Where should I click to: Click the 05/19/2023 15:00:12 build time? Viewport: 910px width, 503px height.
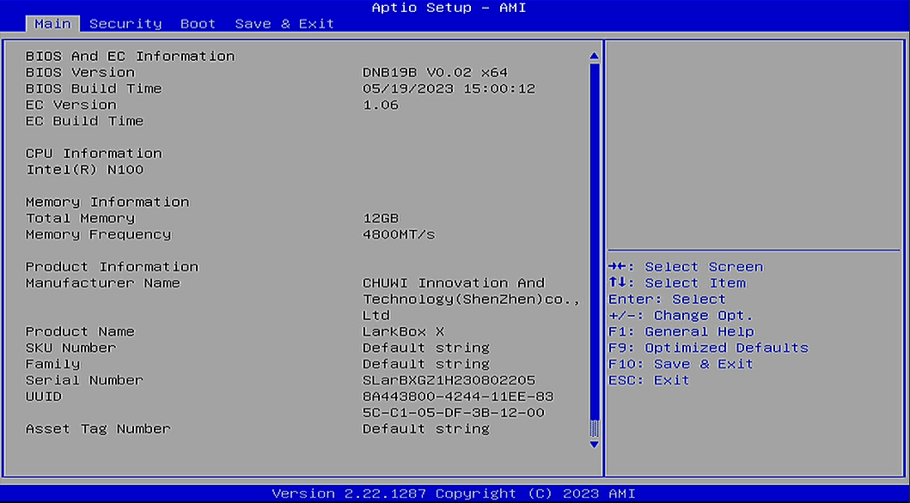pyautogui.click(x=449, y=88)
